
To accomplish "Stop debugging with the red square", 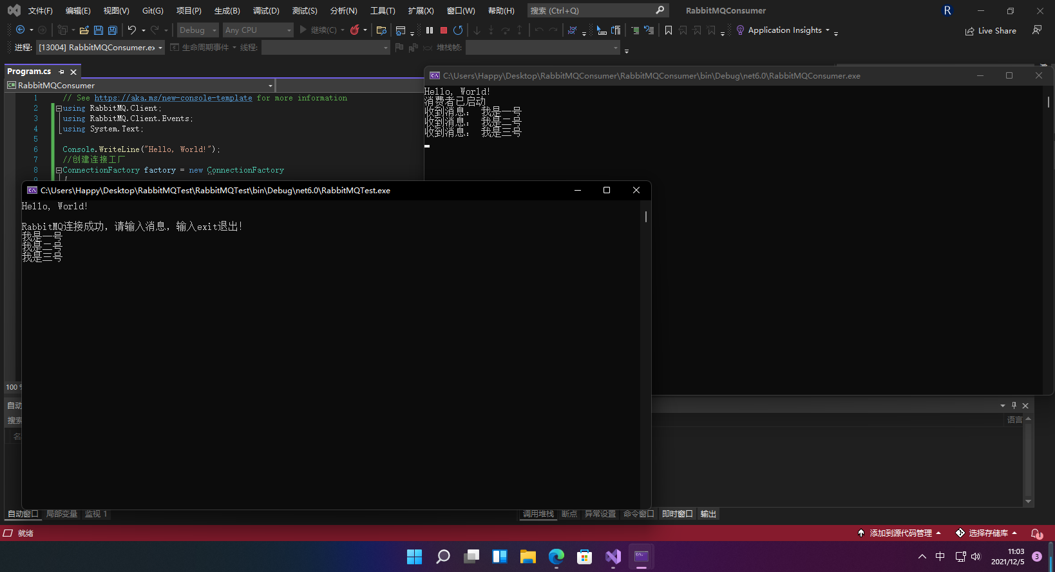I will [444, 30].
